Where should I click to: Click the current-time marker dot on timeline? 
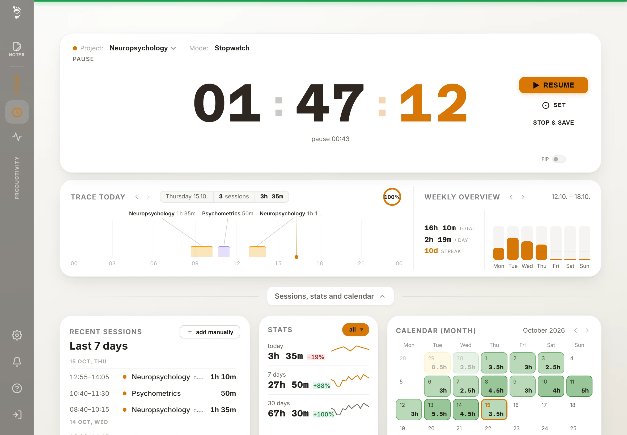point(296,257)
